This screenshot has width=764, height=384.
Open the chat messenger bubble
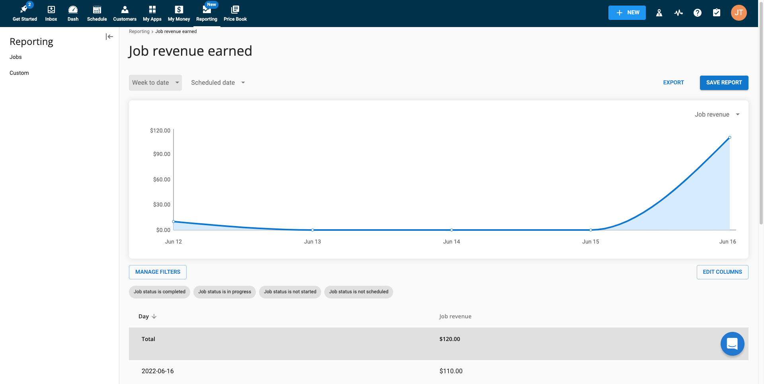(x=732, y=343)
